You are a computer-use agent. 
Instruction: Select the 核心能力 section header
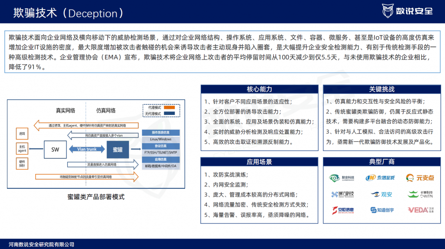[259, 89]
